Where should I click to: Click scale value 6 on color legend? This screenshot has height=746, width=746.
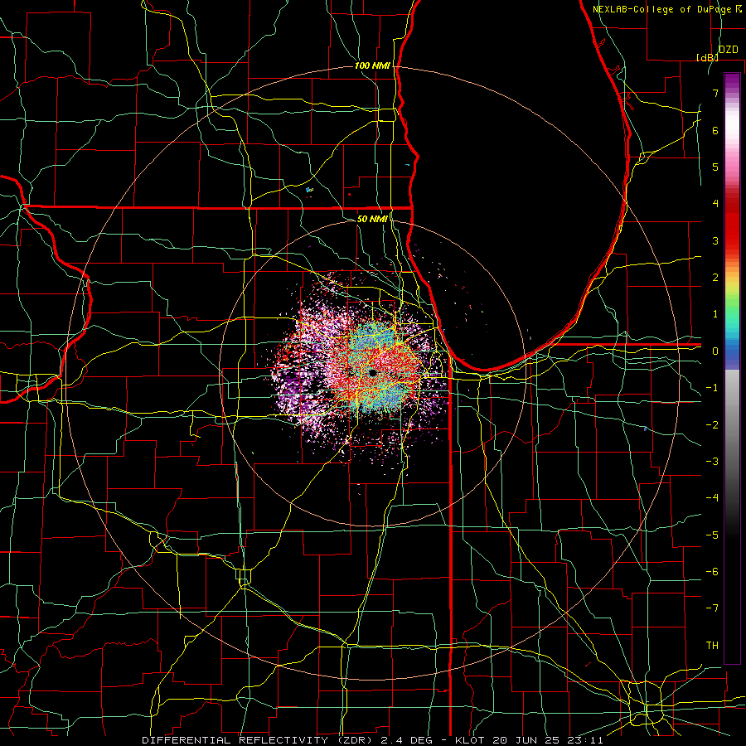(715, 130)
